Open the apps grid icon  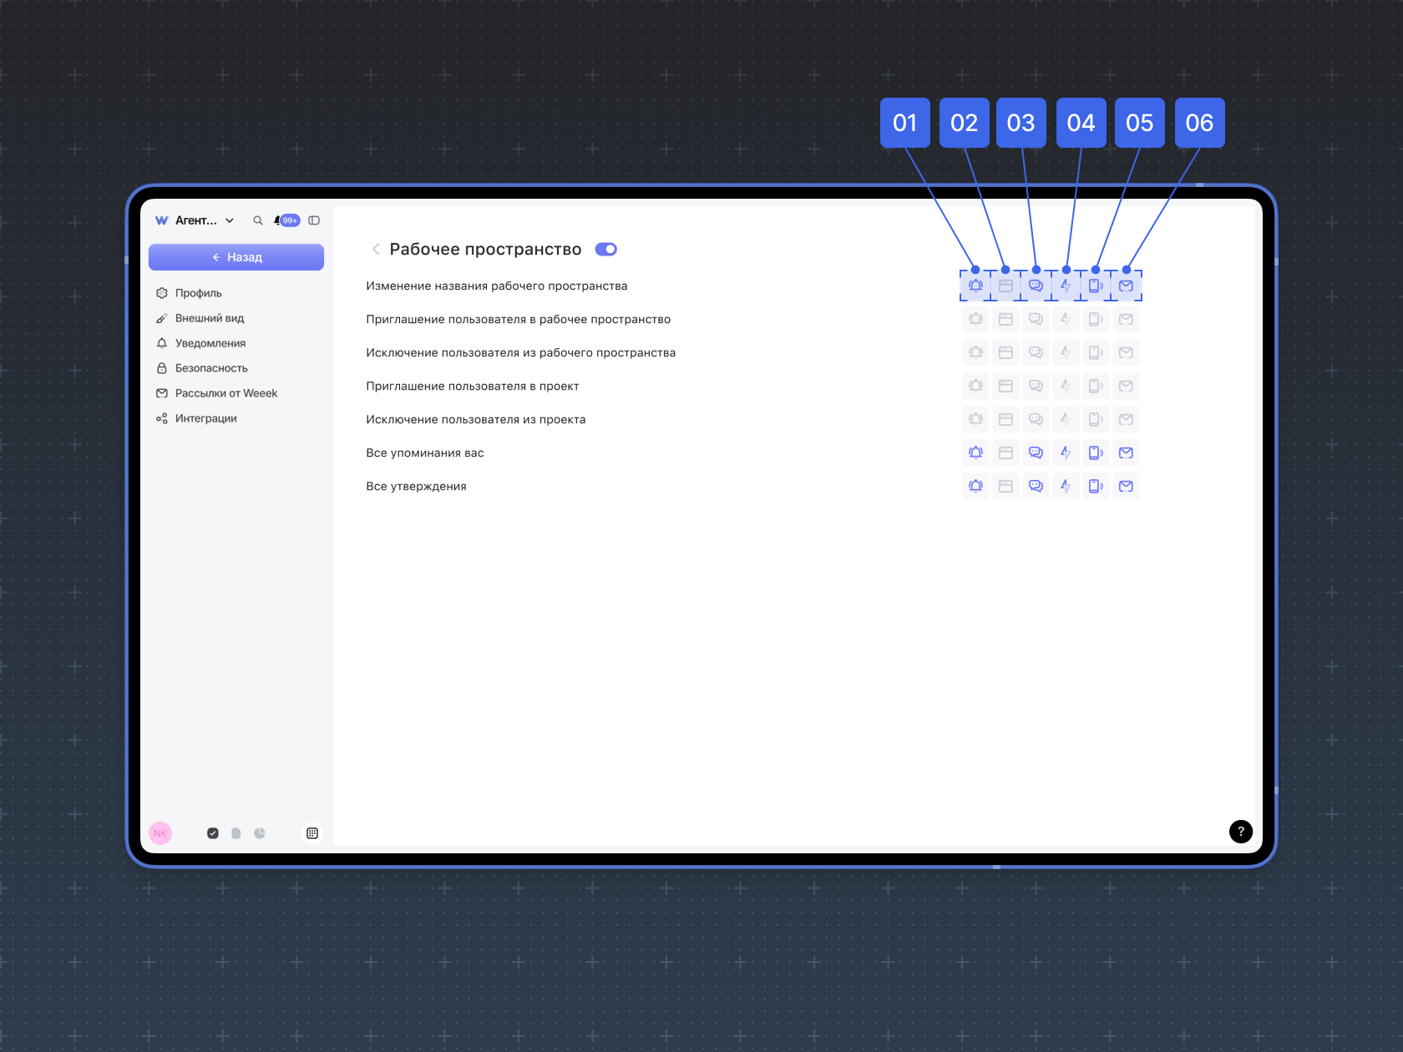[x=312, y=833]
